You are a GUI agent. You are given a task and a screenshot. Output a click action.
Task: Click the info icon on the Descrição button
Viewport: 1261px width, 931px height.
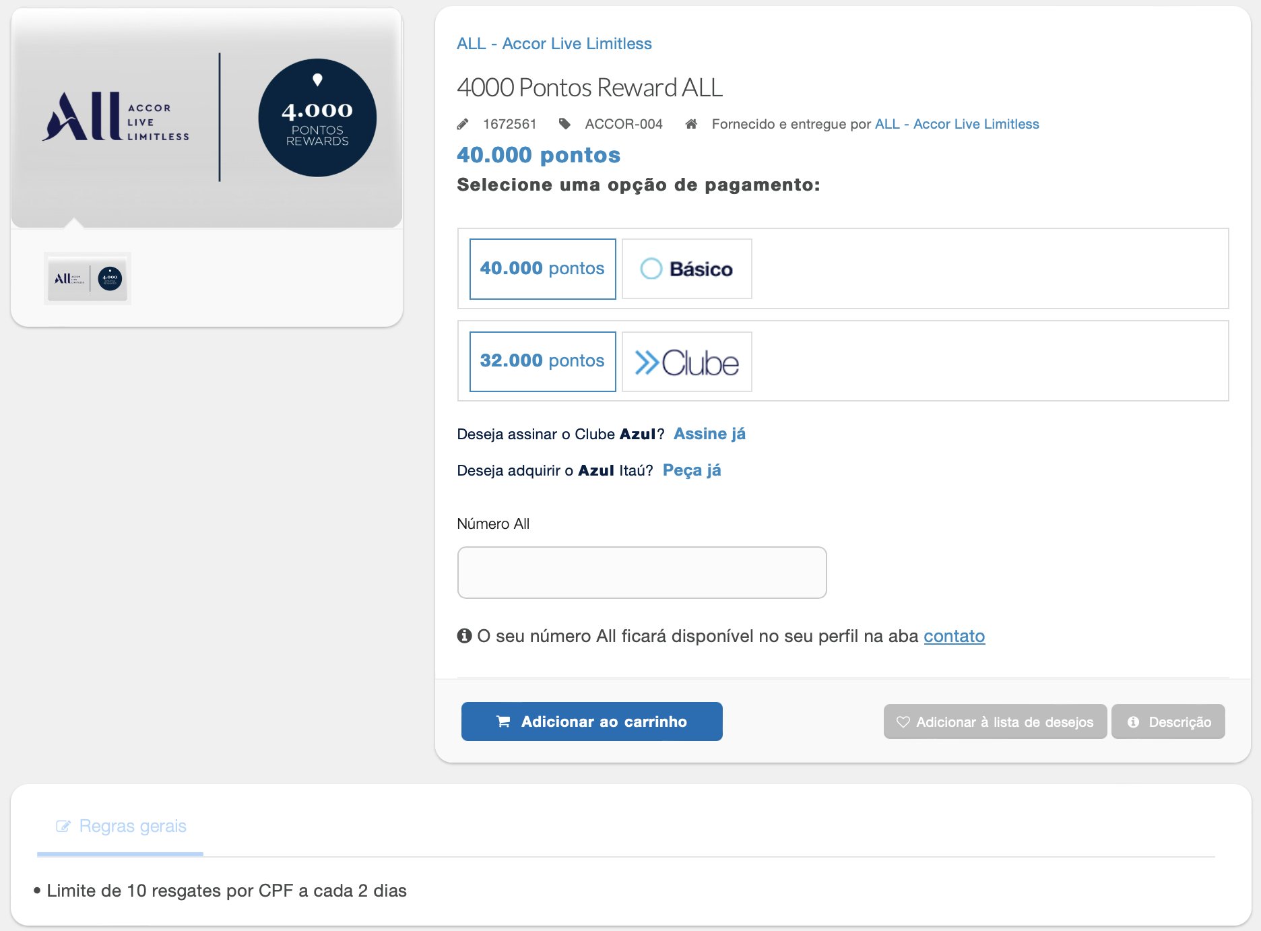click(1134, 721)
